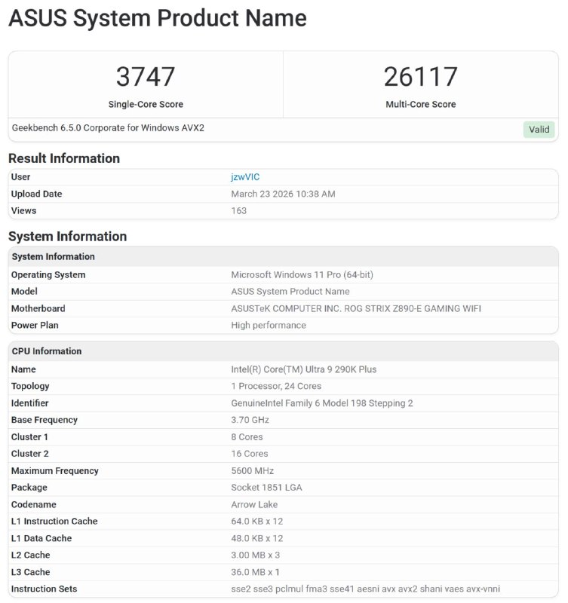The width and height of the screenshot is (568, 603).
Task: Click the Intel Core Ultra 9 290K Plus name
Action: [303, 369]
